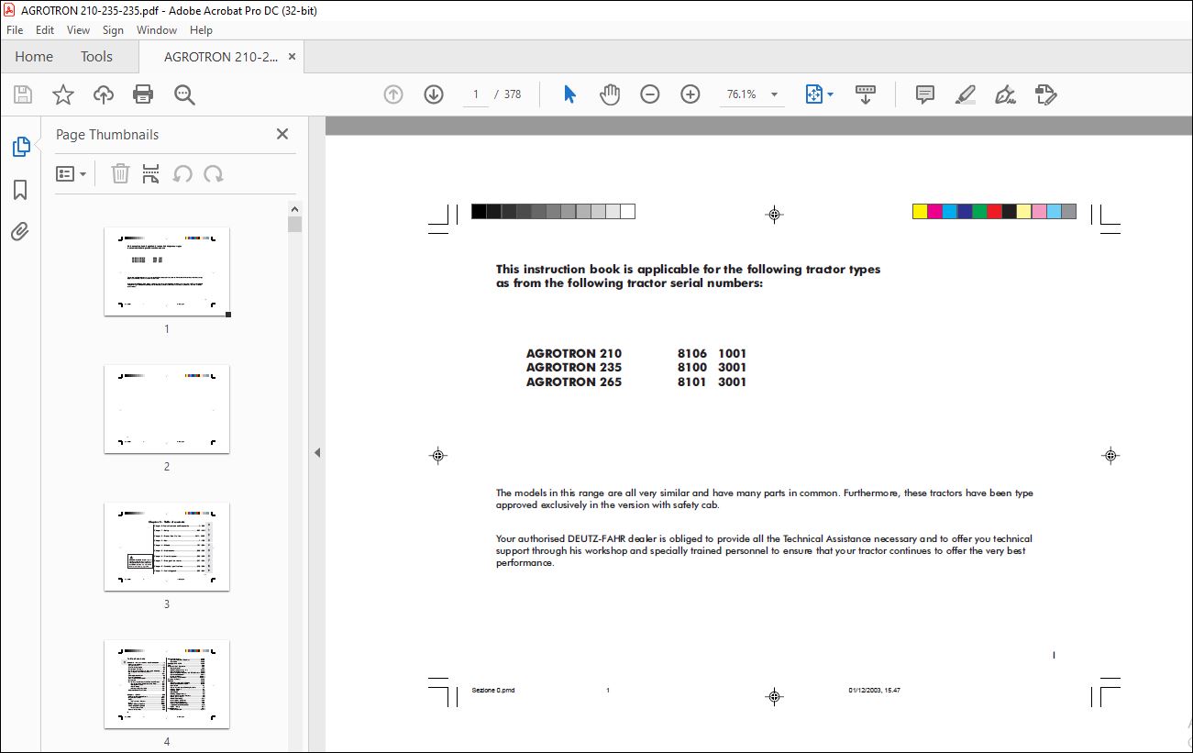Switch to the Tools tab
Screen dimensions: 1193x753
pos(96,56)
